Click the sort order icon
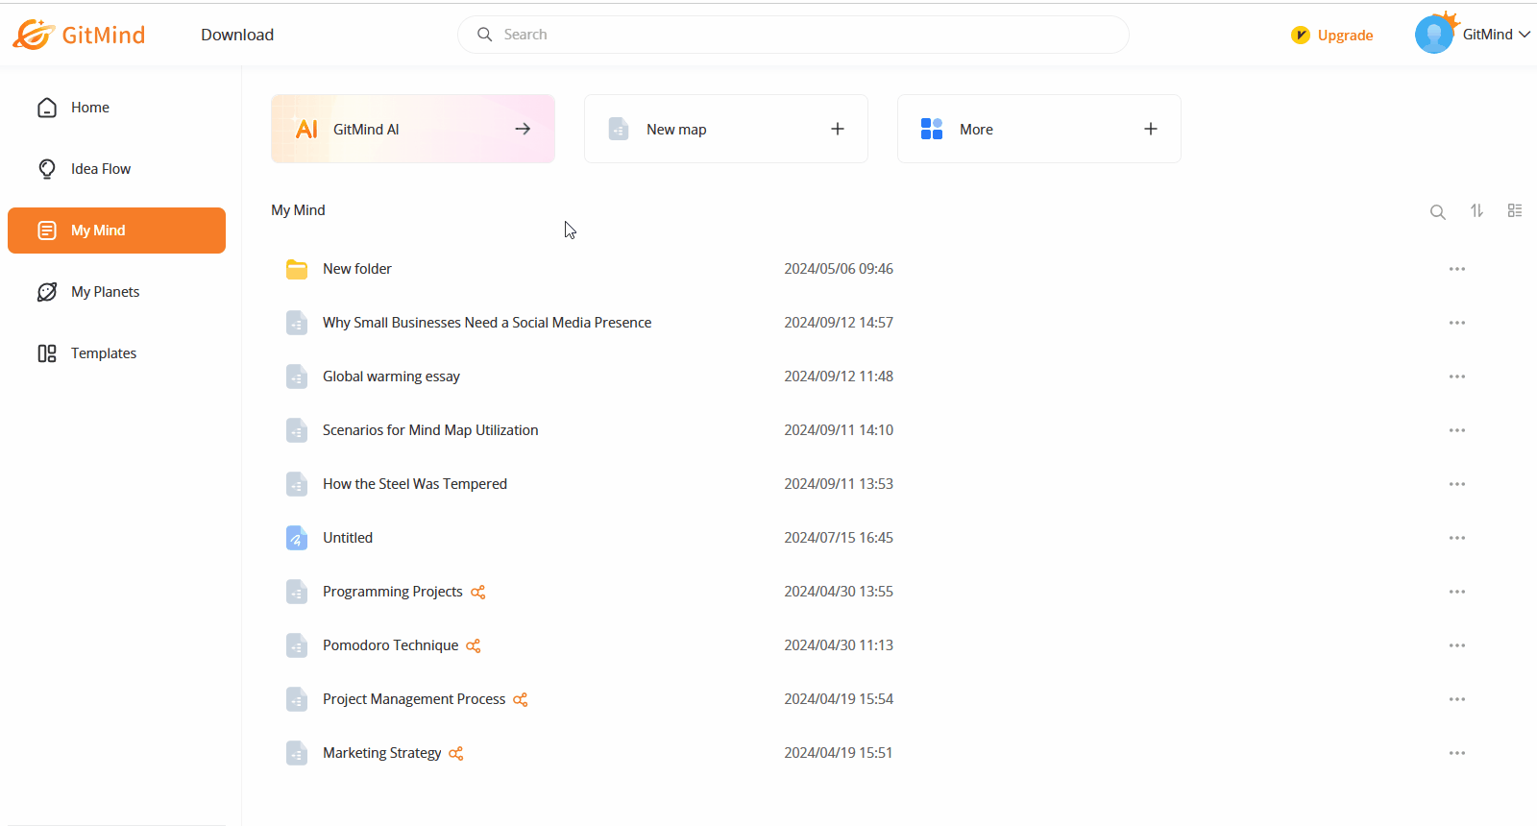 click(x=1476, y=210)
